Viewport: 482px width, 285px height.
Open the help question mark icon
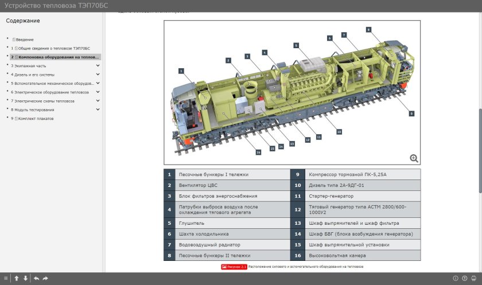[x=464, y=278]
